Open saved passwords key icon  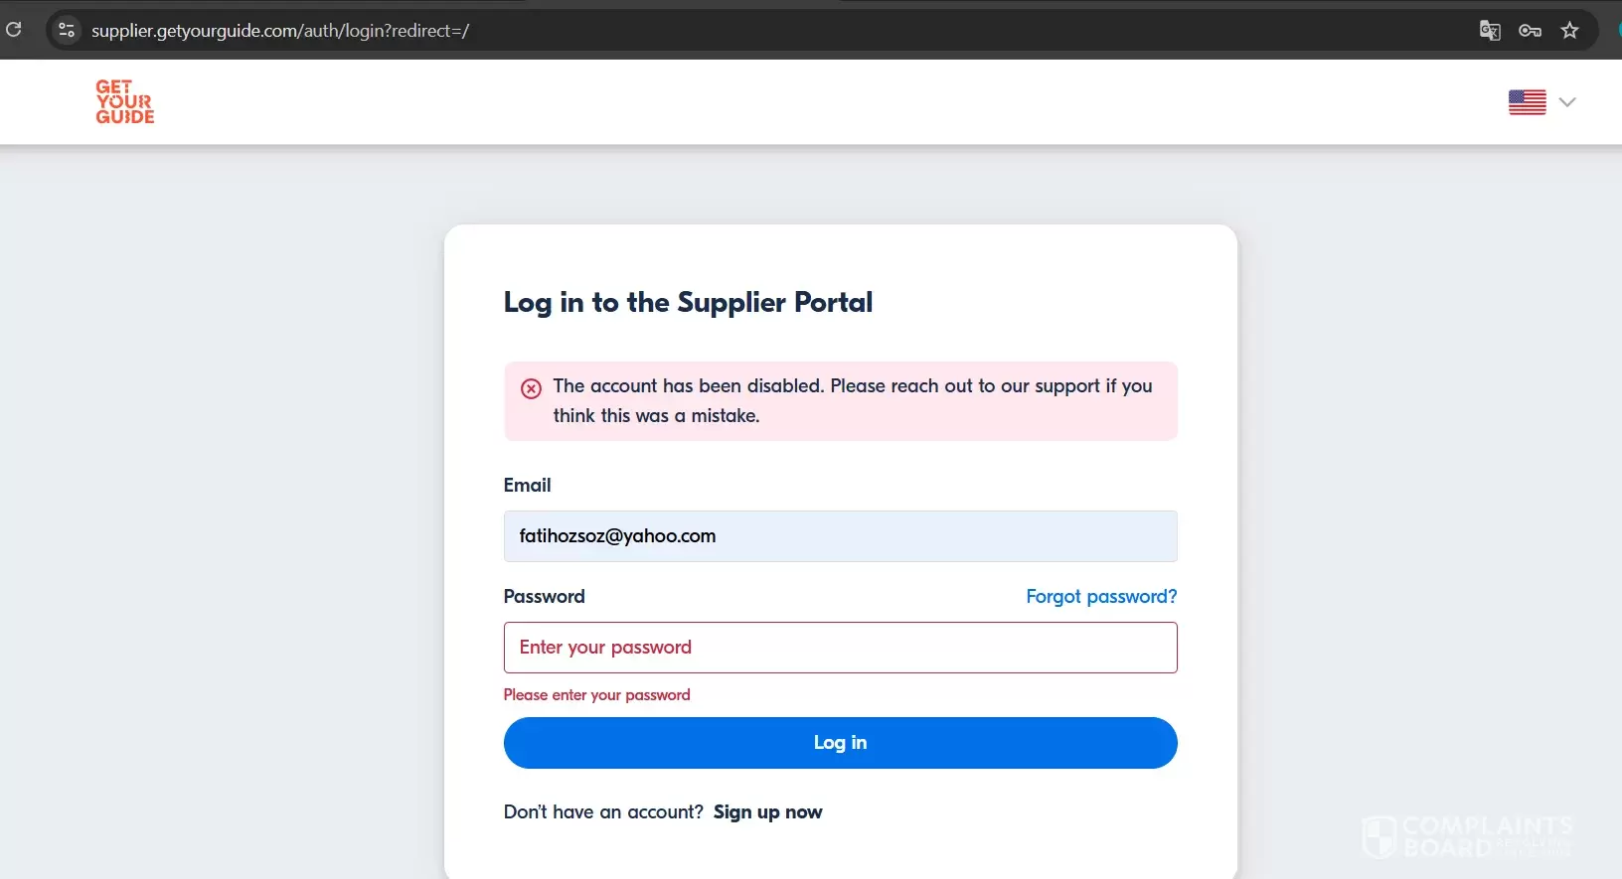tap(1530, 30)
